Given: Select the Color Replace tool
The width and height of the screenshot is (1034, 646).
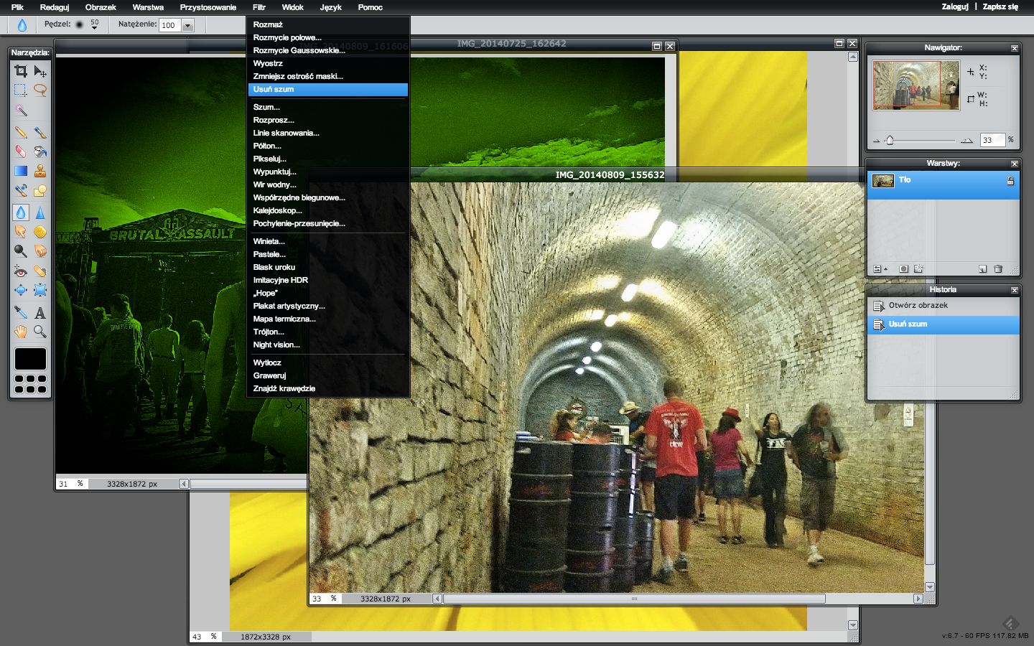Looking at the screenshot, I should (x=21, y=191).
